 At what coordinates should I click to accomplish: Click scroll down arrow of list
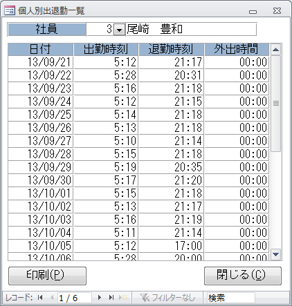coord(276,255)
